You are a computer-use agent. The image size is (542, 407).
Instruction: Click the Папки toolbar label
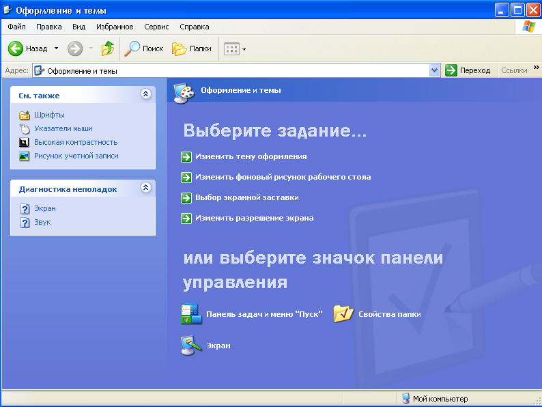coord(201,48)
